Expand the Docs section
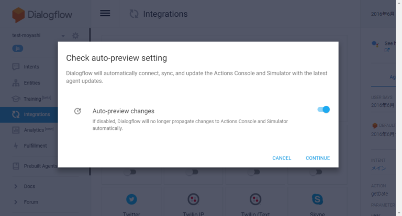 (16, 186)
